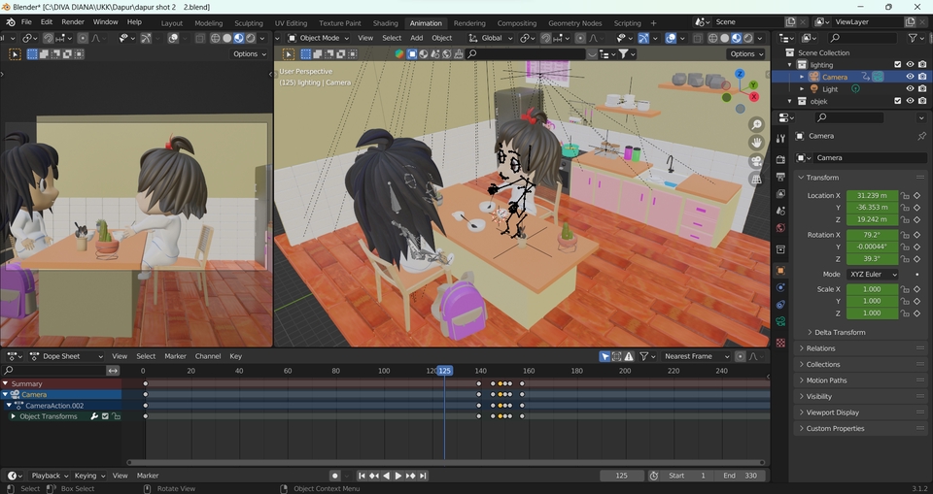The height and width of the screenshot is (494, 933).
Task: Open the Dope Sheet Key menu
Action: click(x=235, y=357)
